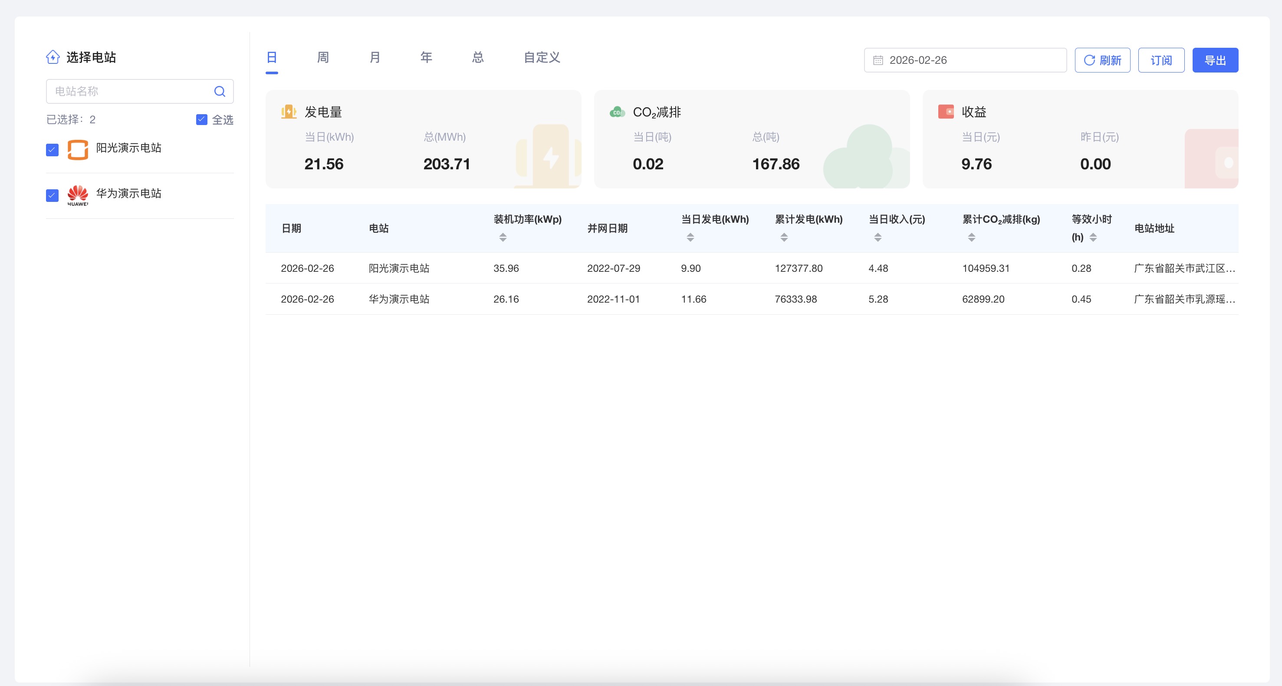The image size is (1282, 686).
Task: Focus the 电站名称 search input
Action: tap(129, 92)
